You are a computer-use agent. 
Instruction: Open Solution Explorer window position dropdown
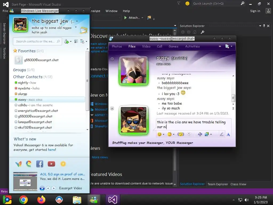(x=260, y=26)
